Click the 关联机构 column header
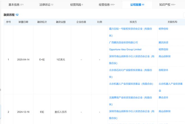This screenshot has height=124, width=185. (172, 22)
